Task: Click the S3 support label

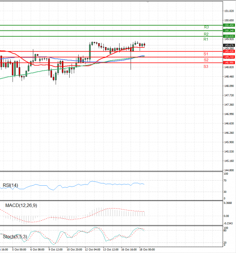Action: pyautogui.click(x=206, y=66)
